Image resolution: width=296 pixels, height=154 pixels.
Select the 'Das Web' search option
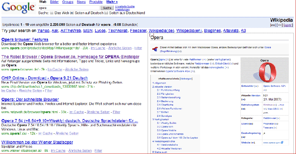coord(51,13)
